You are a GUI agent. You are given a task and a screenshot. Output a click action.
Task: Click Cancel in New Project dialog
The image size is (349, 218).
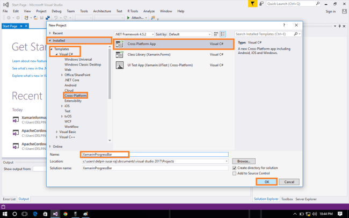click(x=289, y=182)
